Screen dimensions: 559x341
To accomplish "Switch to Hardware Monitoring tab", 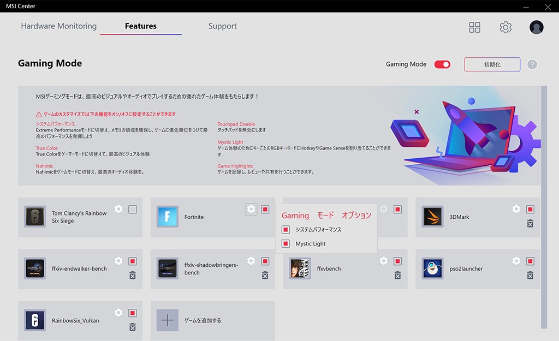I will click(59, 26).
